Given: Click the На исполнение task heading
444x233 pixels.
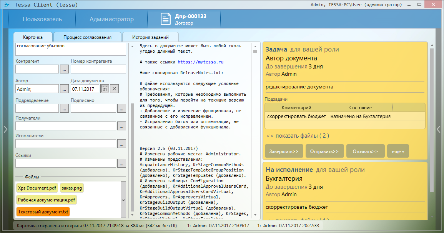Looking at the screenshot, I should tap(289, 170).
